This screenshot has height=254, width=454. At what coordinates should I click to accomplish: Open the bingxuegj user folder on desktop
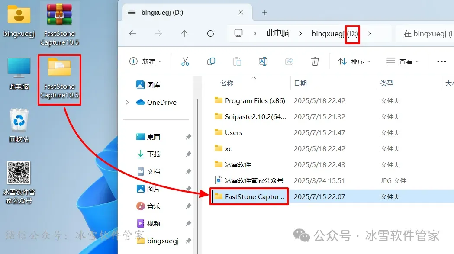point(19,22)
